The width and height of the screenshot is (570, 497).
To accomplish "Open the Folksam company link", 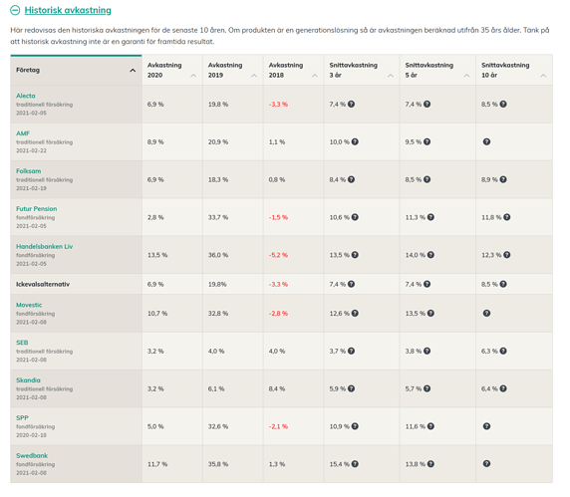I will (x=29, y=171).
